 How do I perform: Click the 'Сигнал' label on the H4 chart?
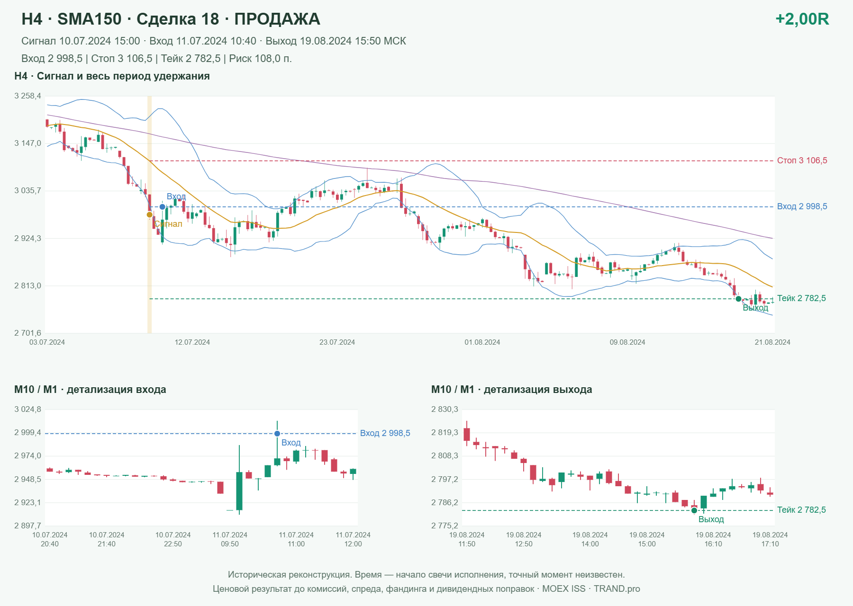[x=168, y=224]
